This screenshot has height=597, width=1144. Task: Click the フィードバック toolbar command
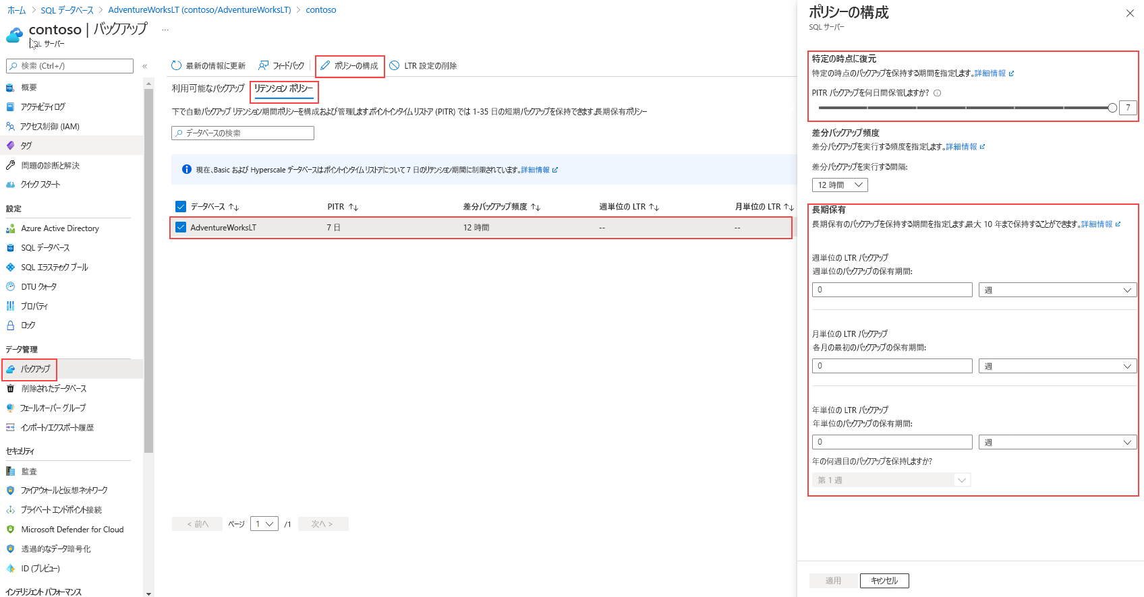[x=281, y=66]
